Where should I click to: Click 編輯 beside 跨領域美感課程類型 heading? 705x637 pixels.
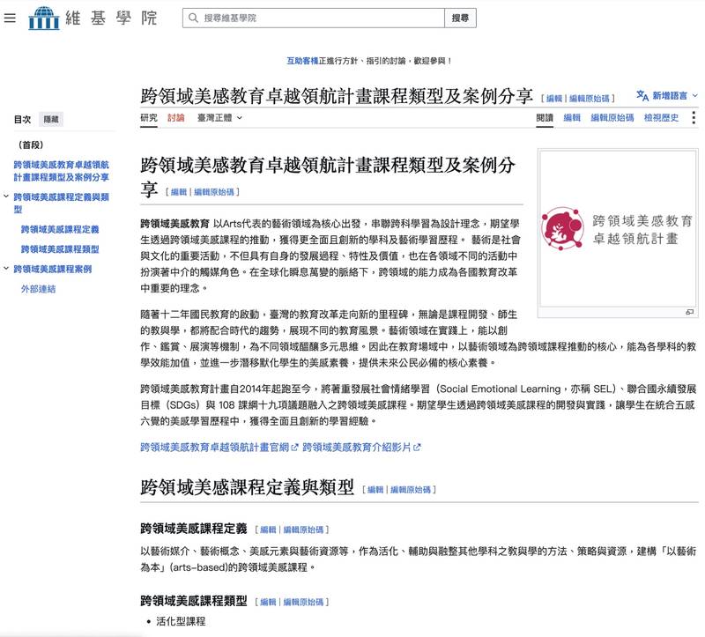pos(269,602)
